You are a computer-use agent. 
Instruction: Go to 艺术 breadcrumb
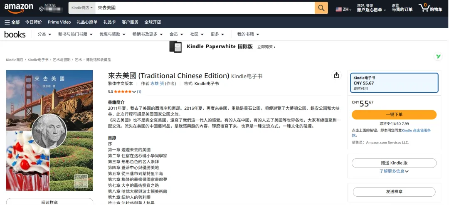[x=79, y=60]
